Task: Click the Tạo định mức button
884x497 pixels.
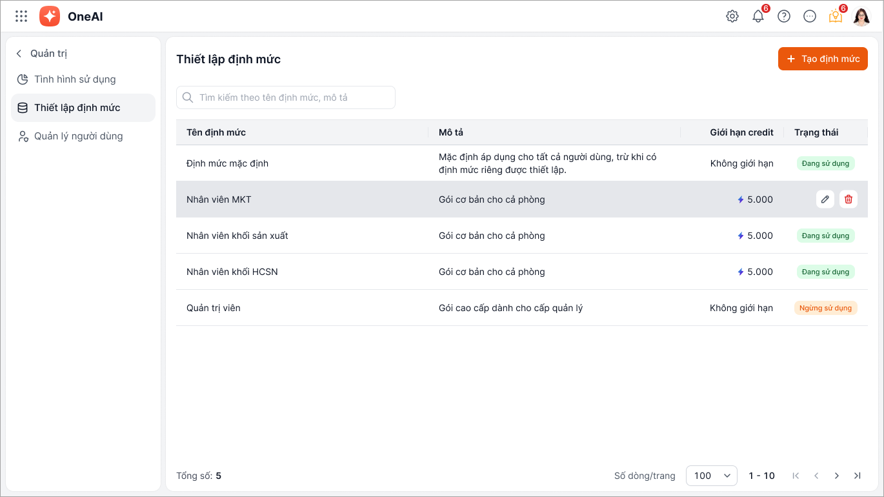Action: (x=823, y=59)
